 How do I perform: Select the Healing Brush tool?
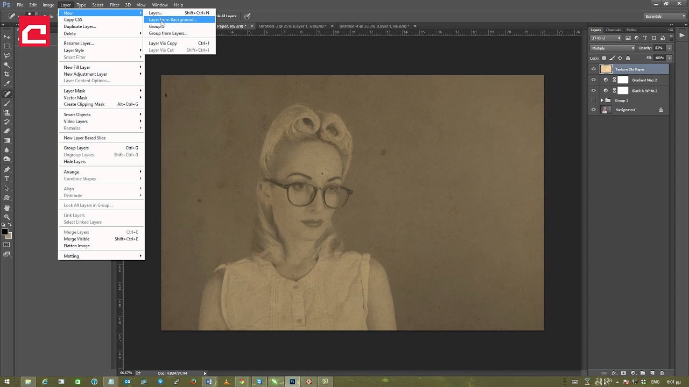(7, 94)
